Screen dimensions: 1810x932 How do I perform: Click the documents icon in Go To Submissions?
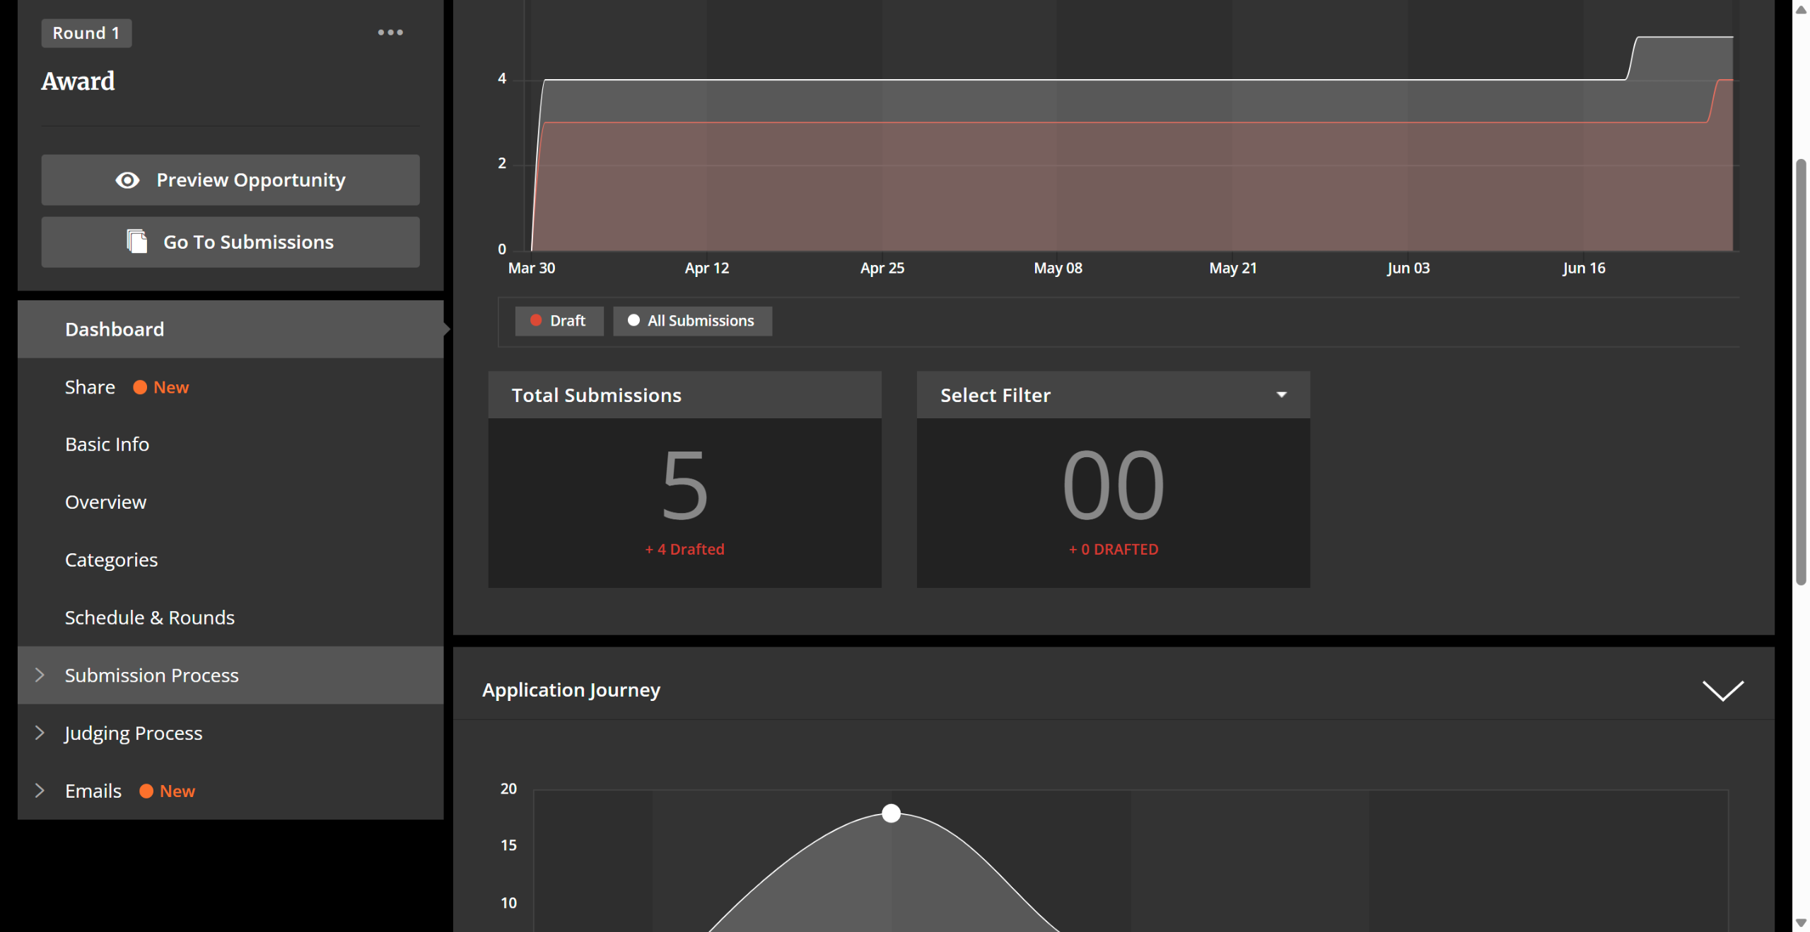click(136, 242)
